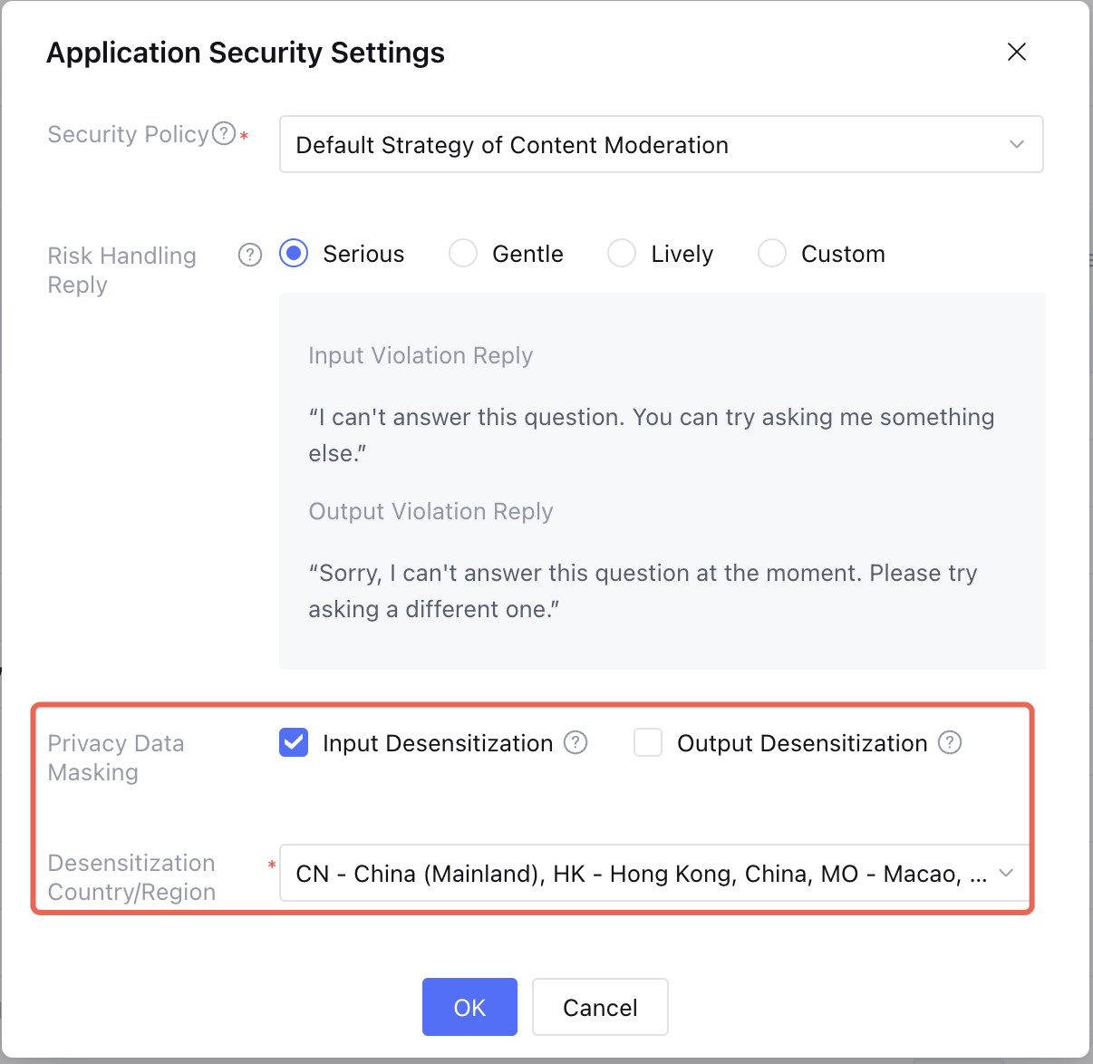Choose the Lively reply option
1093x1064 pixels.
pyautogui.click(x=622, y=254)
